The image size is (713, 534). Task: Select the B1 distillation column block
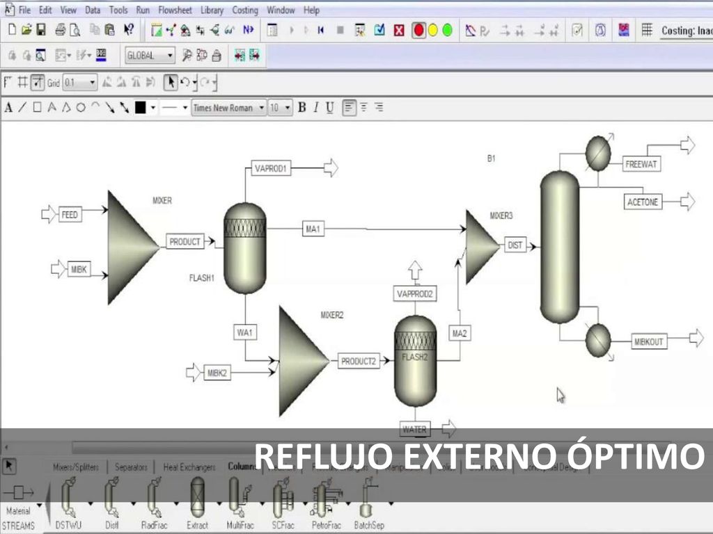pyautogui.click(x=560, y=247)
